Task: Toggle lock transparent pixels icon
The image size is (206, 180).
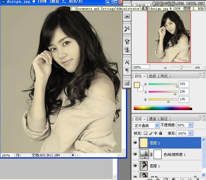Action: point(145,133)
